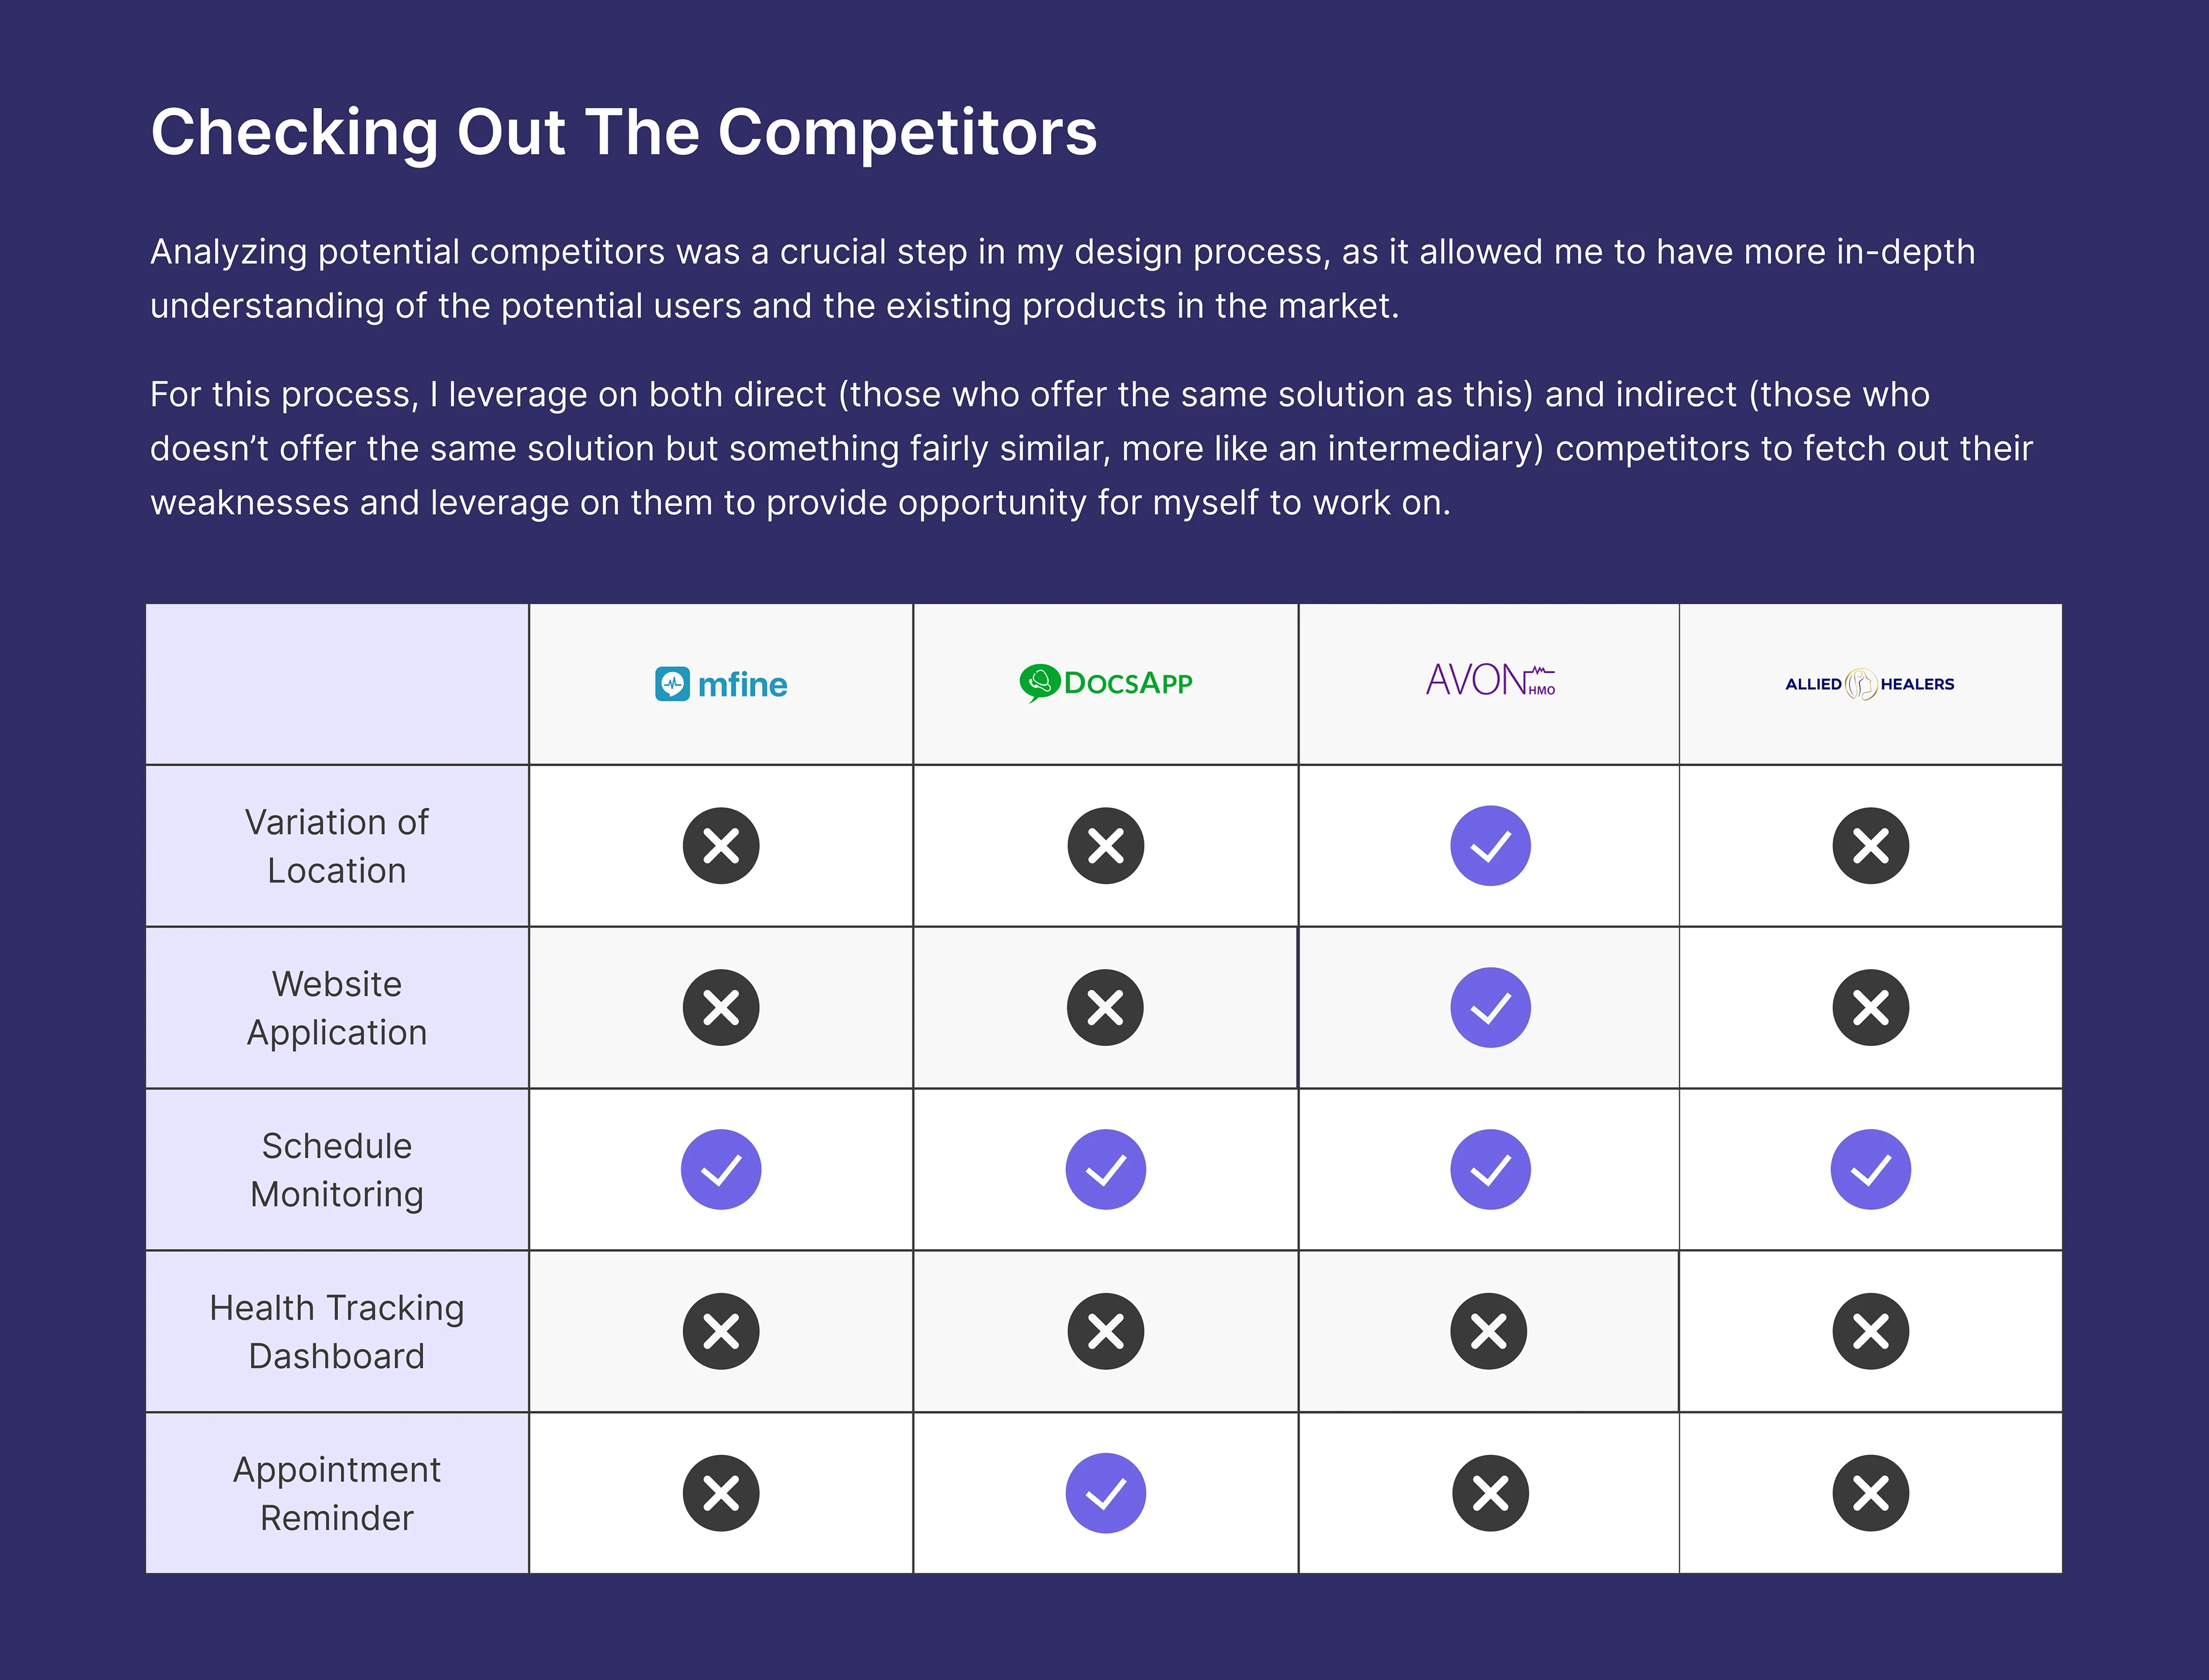
Task: Click AVON's cross for Appointment Reminder
Action: [1490, 1493]
